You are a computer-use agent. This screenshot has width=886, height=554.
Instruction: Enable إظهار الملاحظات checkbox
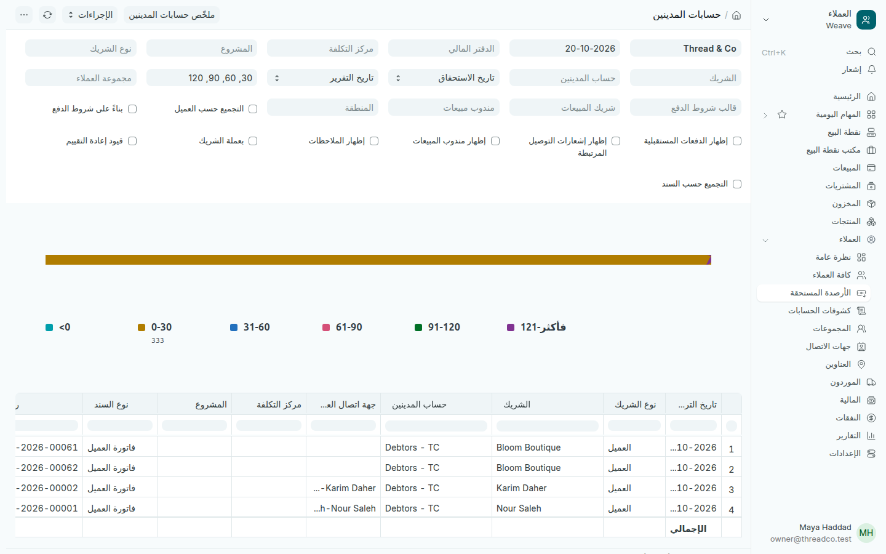374,141
